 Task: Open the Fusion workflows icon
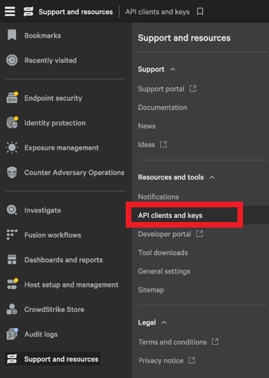(12, 235)
